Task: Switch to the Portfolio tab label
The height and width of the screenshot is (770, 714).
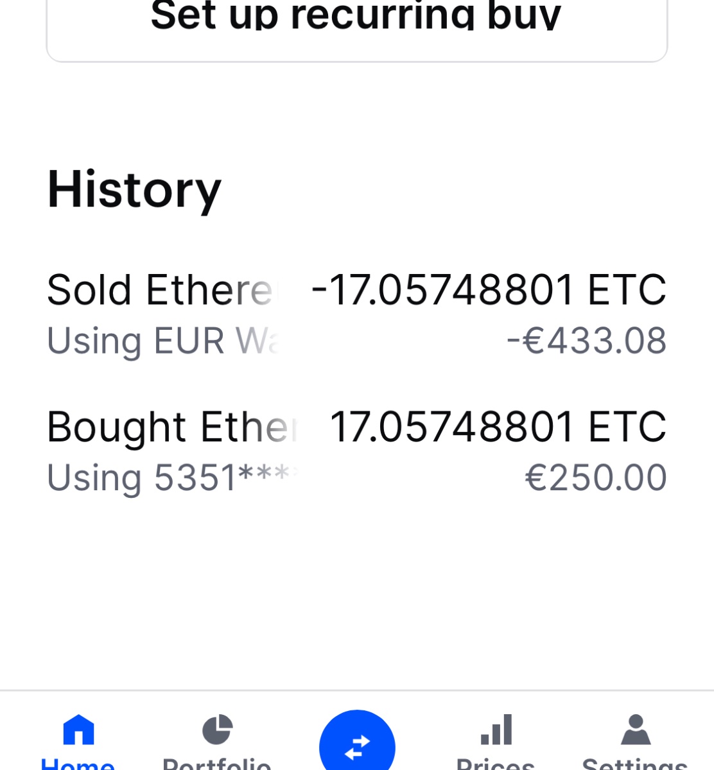Action: [217, 764]
